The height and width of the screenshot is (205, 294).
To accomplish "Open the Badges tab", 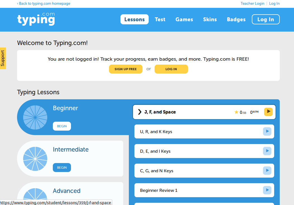I will pyautogui.click(x=236, y=19).
